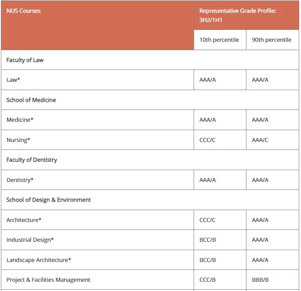Viewport: 301px width, 291px height.
Task: Select the BBB/B grade cell
Action: tap(272, 280)
